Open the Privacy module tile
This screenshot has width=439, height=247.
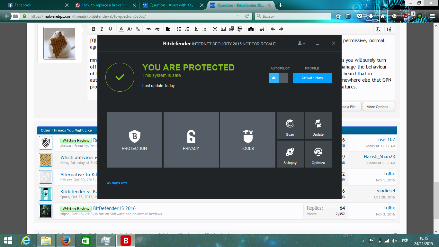click(x=191, y=140)
